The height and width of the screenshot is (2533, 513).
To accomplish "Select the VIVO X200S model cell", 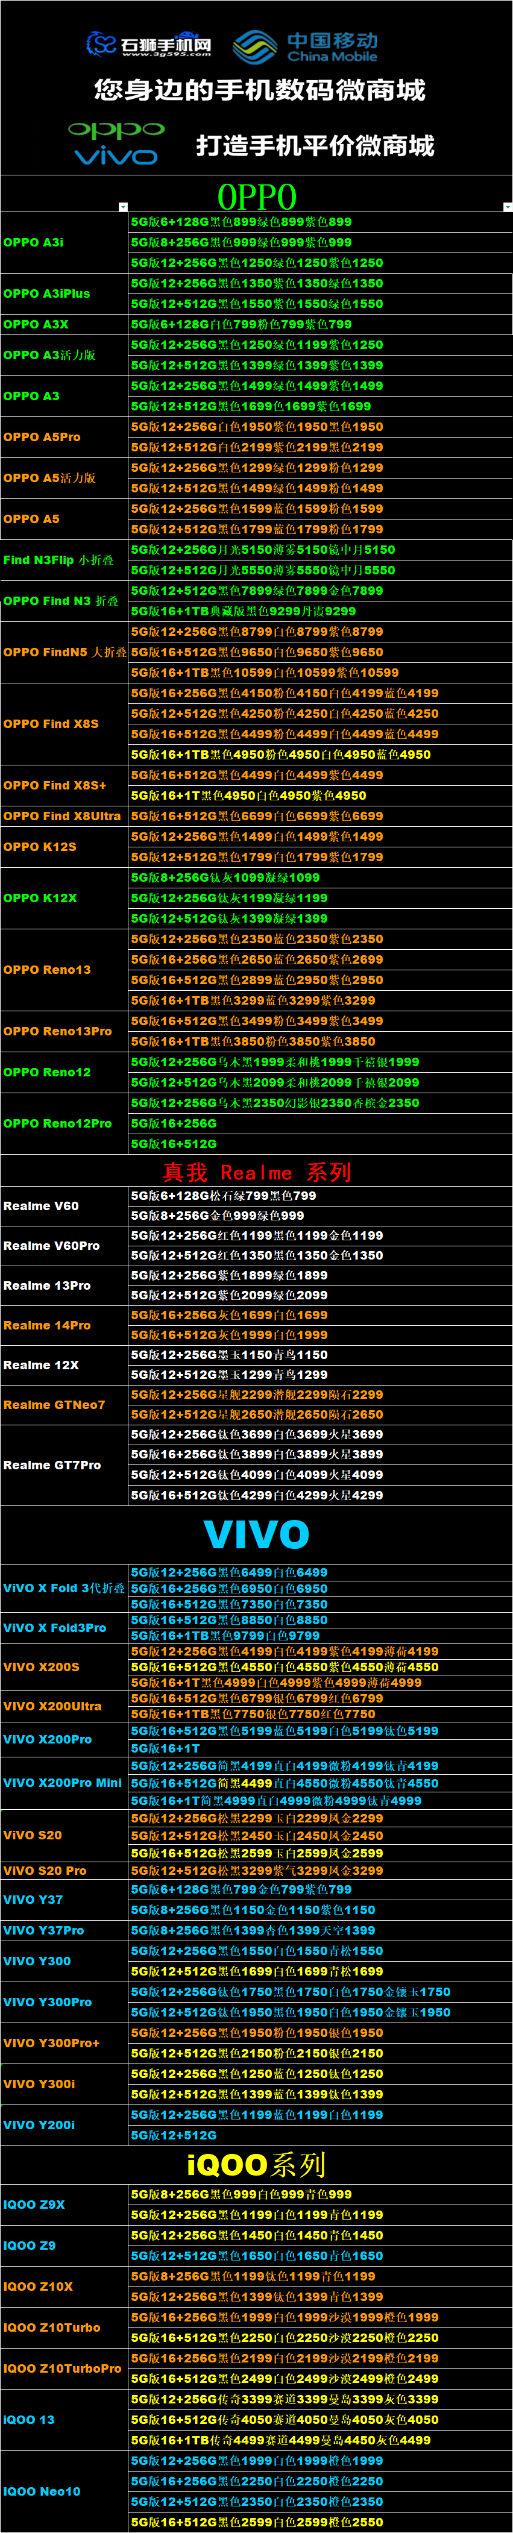I will point(65,1667).
